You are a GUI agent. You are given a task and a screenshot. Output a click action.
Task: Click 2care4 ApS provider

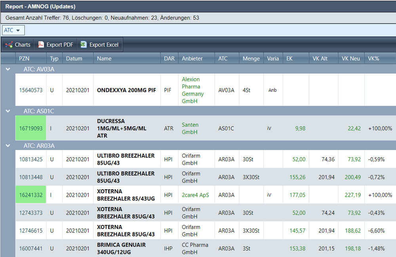pyautogui.click(x=196, y=195)
